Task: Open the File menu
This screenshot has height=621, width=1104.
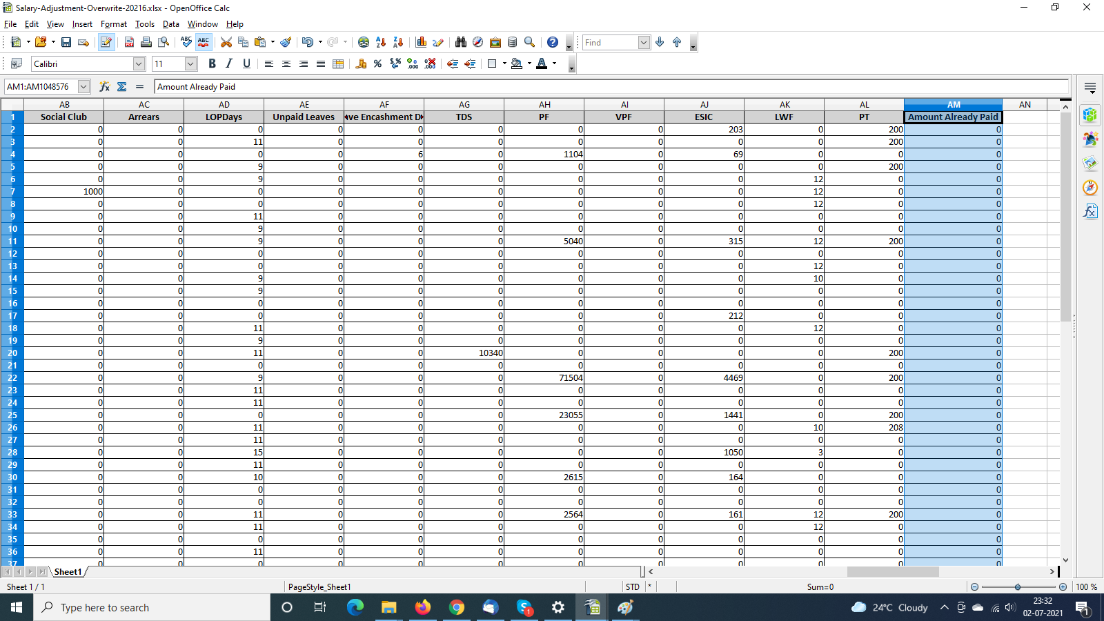Action: pyautogui.click(x=10, y=24)
